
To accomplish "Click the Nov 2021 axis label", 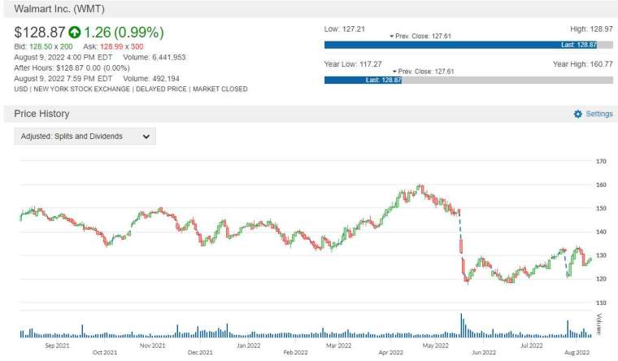I will pyautogui.click(x=153, y=346).
